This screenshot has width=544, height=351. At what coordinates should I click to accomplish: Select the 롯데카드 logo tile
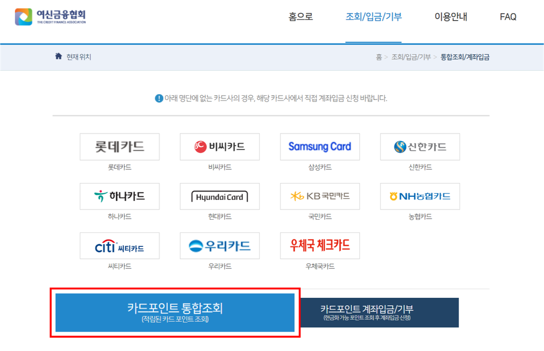point(120,147)
